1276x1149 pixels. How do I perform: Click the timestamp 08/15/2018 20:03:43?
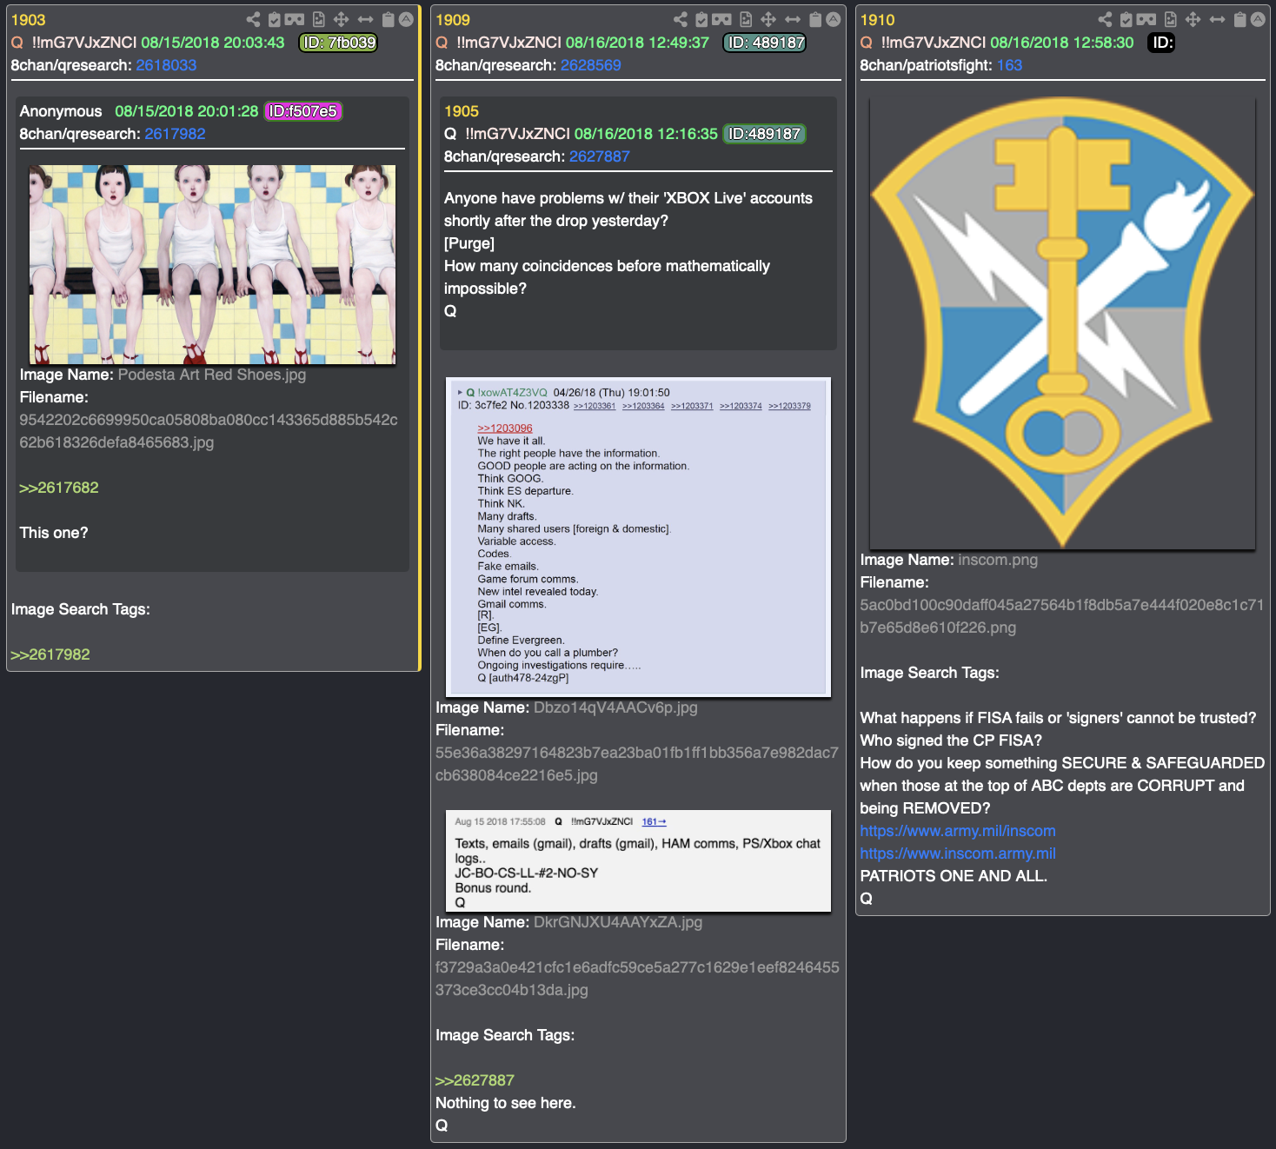click(x=213, y=43)
